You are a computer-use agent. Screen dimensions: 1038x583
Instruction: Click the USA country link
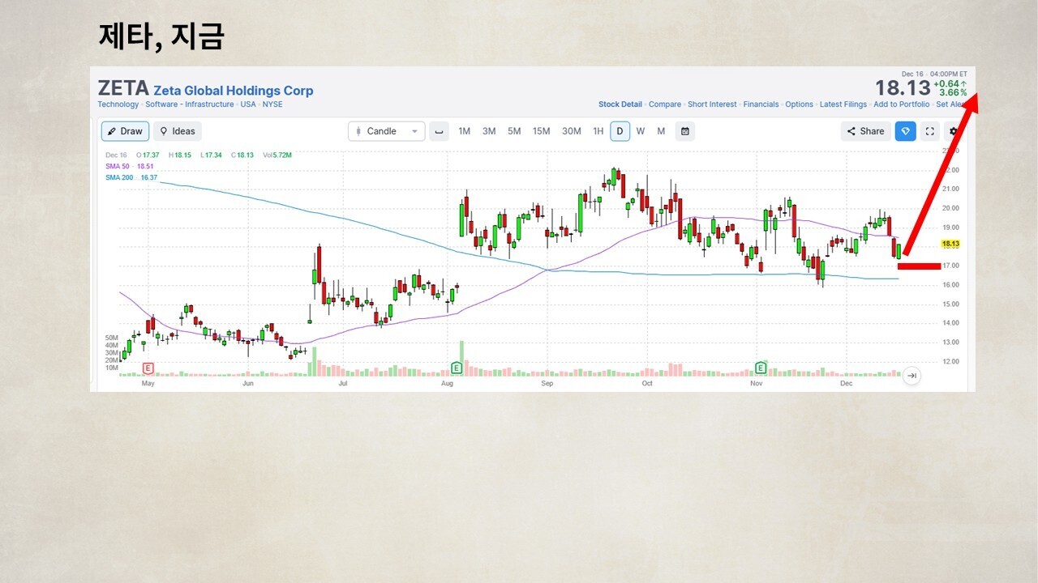248,104
